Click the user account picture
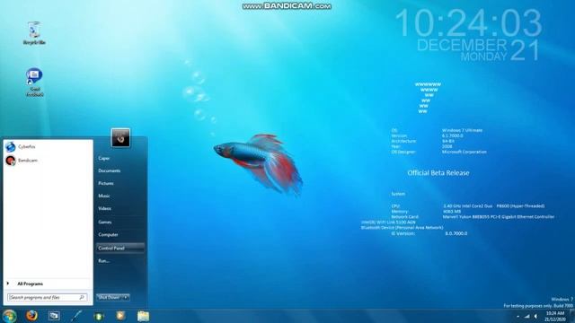Viewport: 575px width, 323px height. click(x=120, y=138)
